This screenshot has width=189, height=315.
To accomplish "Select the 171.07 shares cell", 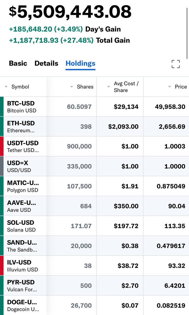I will (72, 226).
